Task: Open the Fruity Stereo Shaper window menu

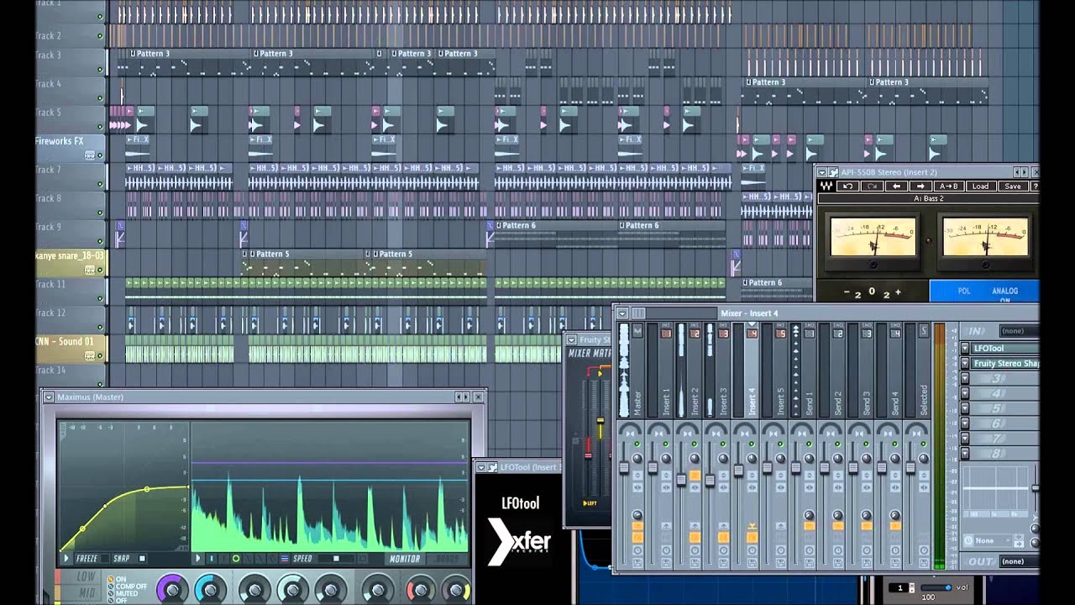Action: [571, 339]
